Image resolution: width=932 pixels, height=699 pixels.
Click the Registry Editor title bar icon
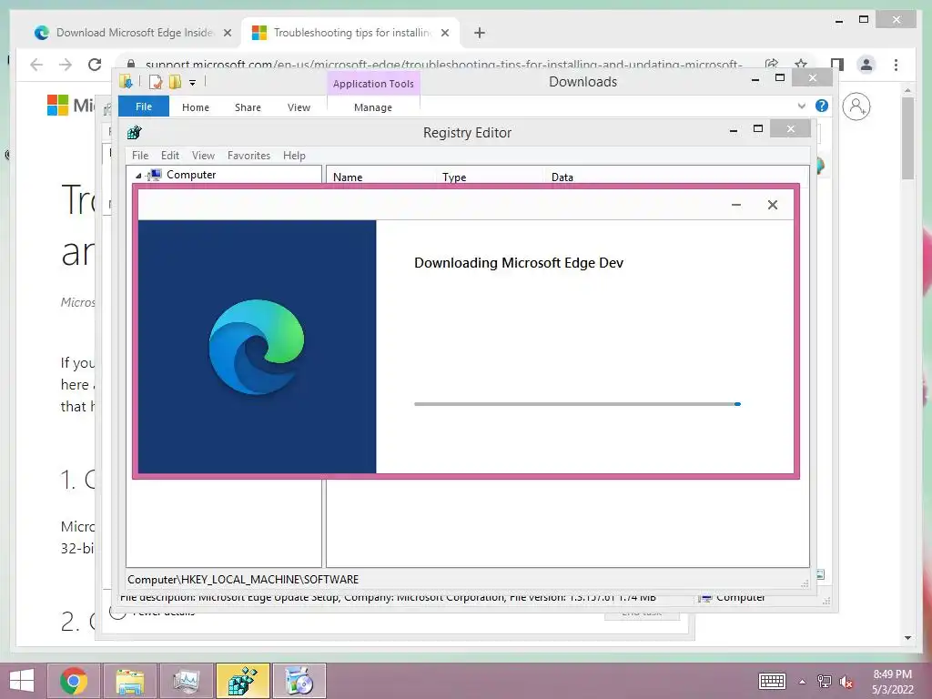[x=135, y=132]
